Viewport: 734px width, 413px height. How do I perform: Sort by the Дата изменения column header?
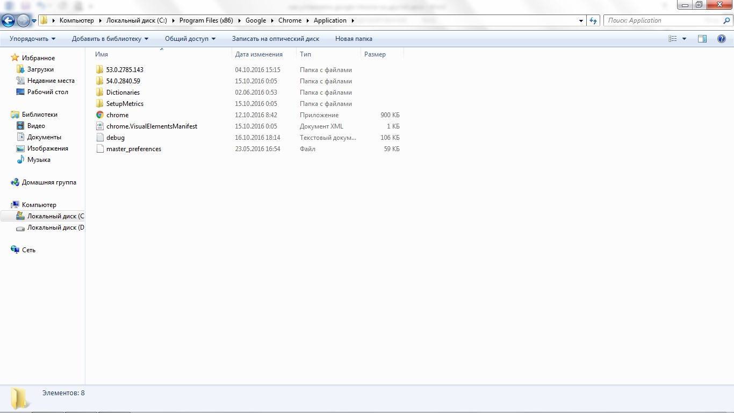click(258, 54)
